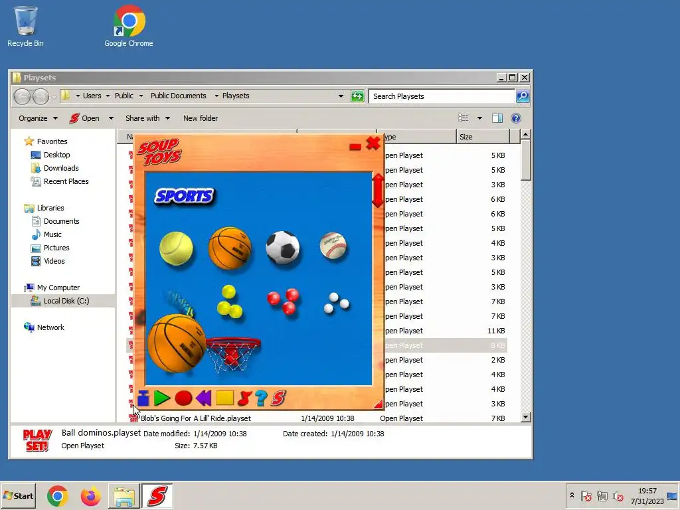Expand the dropdown arrow before Playsets

[x=216, y=96]
